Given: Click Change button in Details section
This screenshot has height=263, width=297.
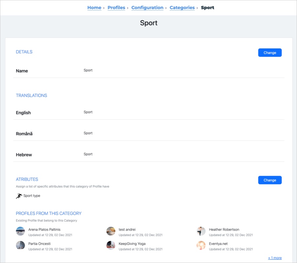Looking at the screenshot, I should tap(270, 53).
